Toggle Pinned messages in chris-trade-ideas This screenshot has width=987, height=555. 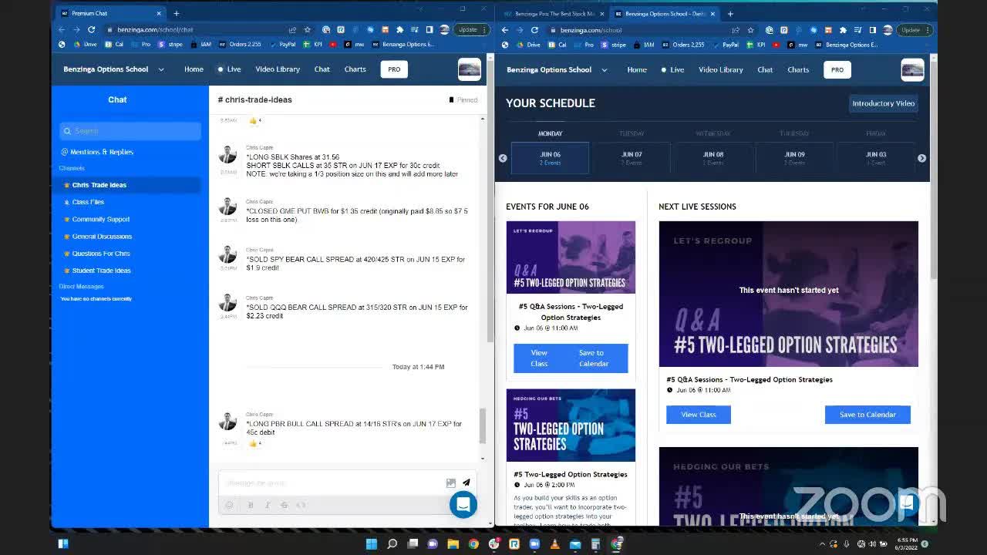(x=463, y=99)
